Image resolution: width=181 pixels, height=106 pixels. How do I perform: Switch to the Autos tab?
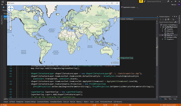92,102
